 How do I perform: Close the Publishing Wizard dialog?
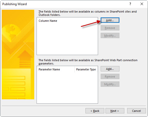tap(142, 4)
